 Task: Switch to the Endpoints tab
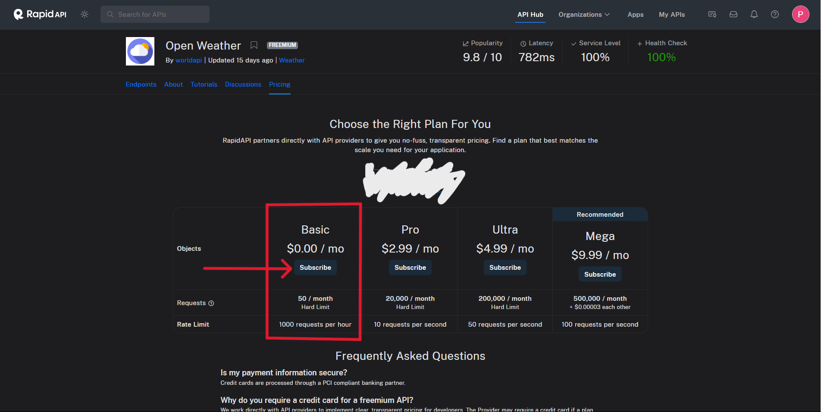tap(141, 84)
